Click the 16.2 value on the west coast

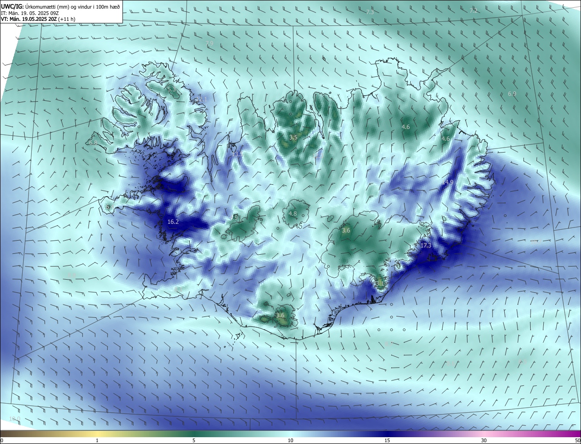pyautogui.click(x=173, y=222)
